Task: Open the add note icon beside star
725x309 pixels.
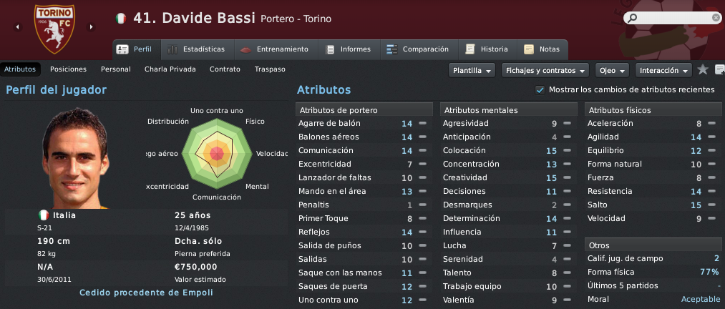Action: [719, 70]
